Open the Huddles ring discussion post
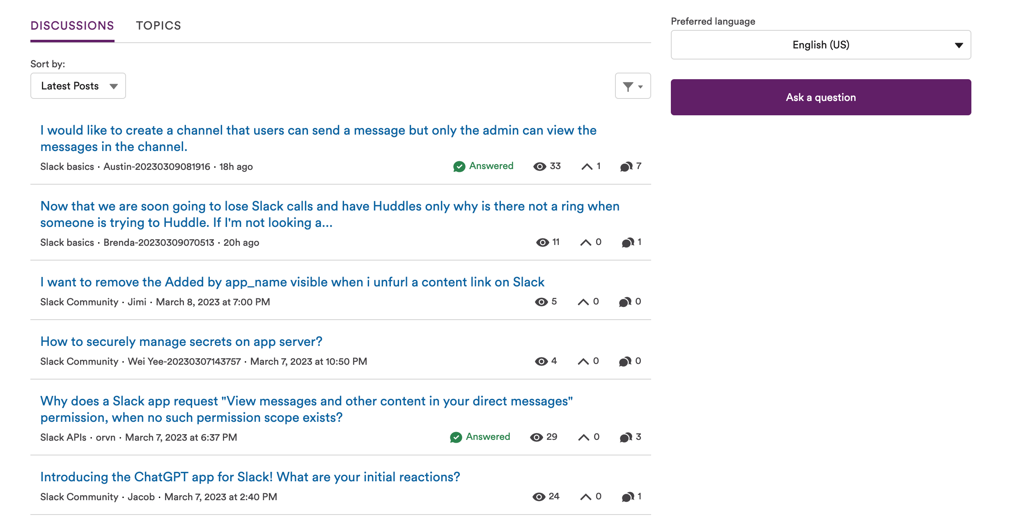This screenshot has height=517, width=1019. tap(330, 214)
